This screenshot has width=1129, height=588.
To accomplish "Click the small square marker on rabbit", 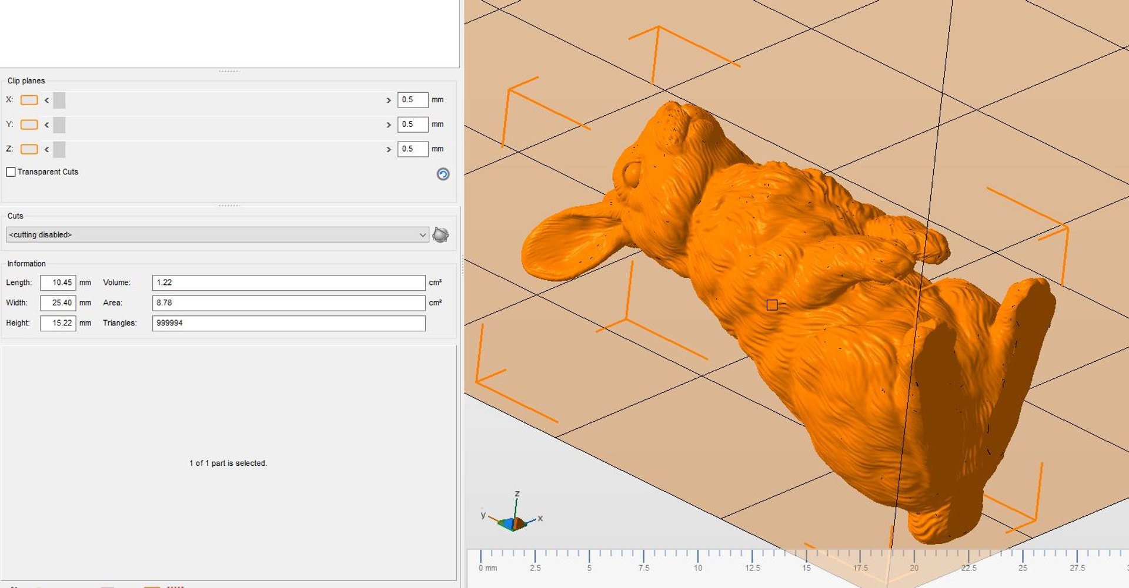I will click(x=772, y=305).
